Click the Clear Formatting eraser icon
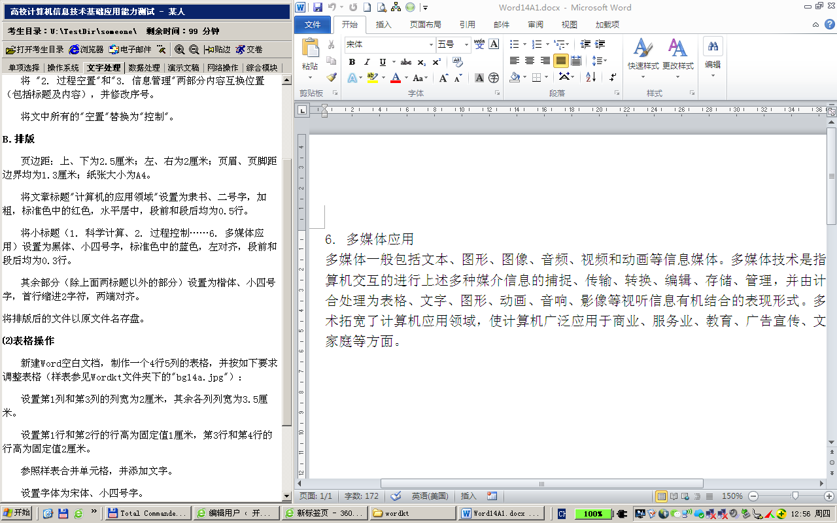The image size is (837, 523). (457, 62)
